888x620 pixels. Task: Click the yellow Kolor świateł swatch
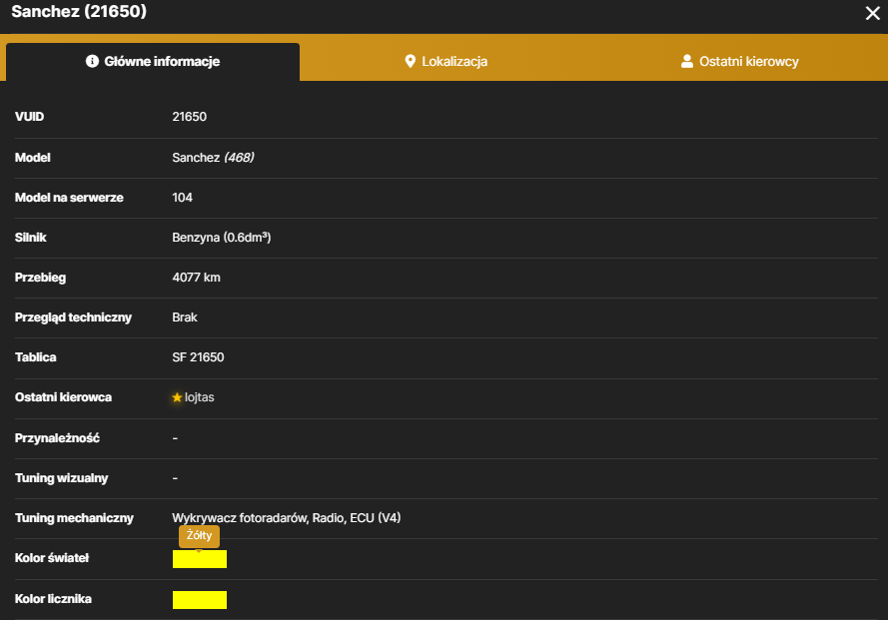(200, 559)
